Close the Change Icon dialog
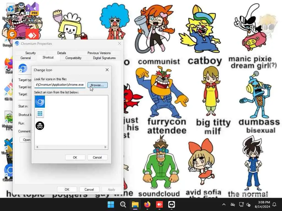Screen dimensions: 282x211 pos(107,70)
